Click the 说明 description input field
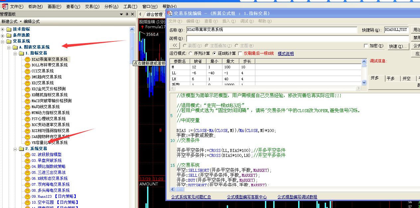The height and width of the screenshot is (208, 420). click(297, 38)
